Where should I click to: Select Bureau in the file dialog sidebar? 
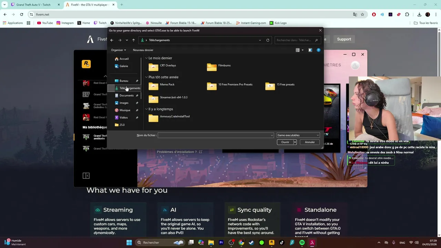[x=124, y=81]
